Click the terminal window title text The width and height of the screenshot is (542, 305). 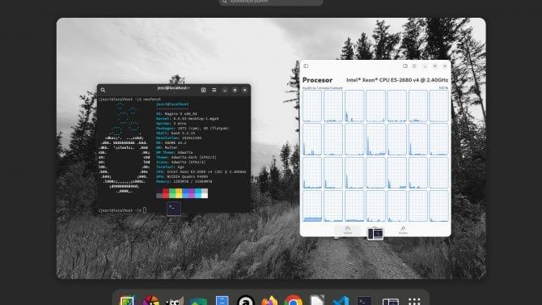[x=174, y=88]
